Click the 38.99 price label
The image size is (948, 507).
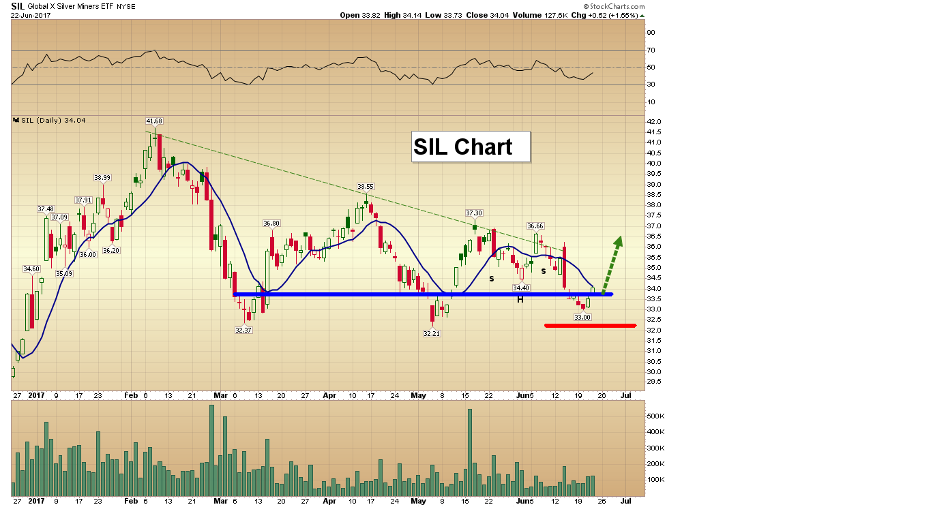click(x=102, y=177)
